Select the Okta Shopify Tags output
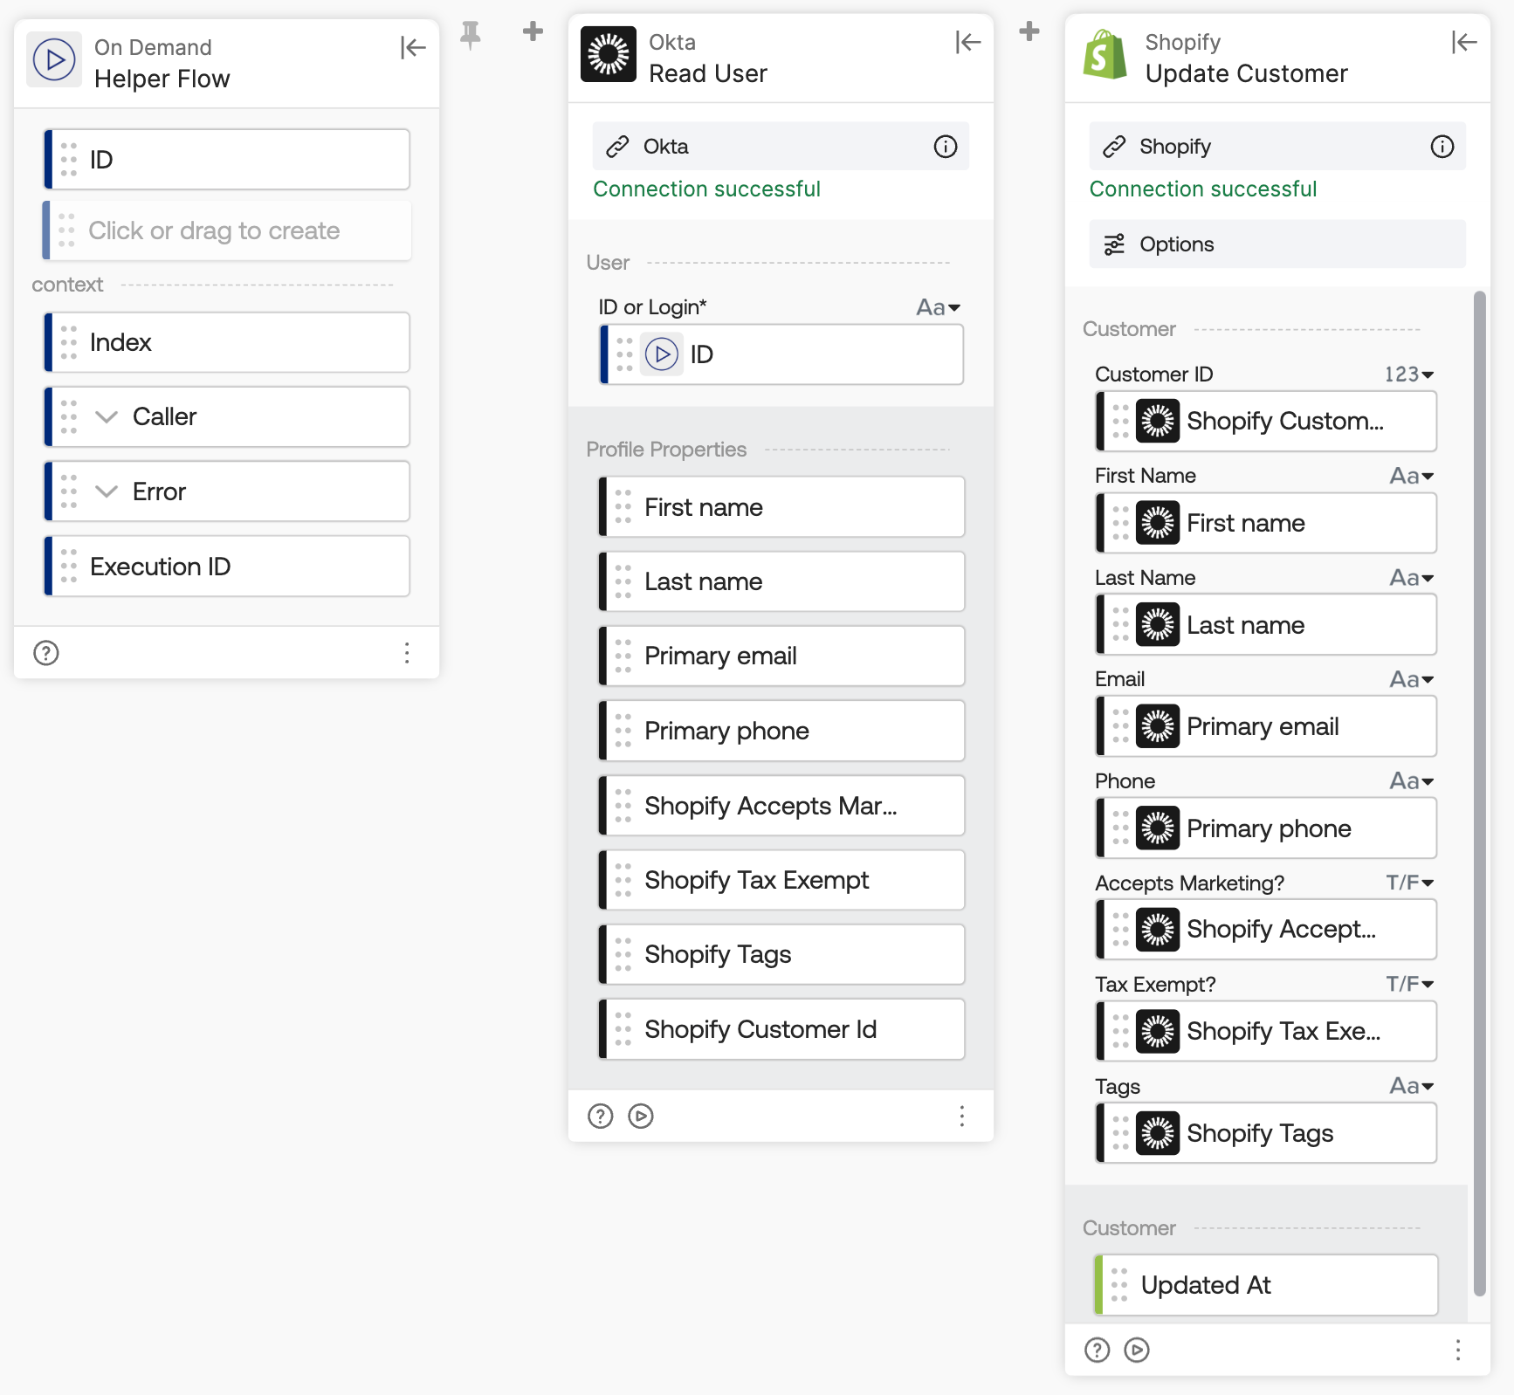 pyautogui.click(x=781, y=955)
